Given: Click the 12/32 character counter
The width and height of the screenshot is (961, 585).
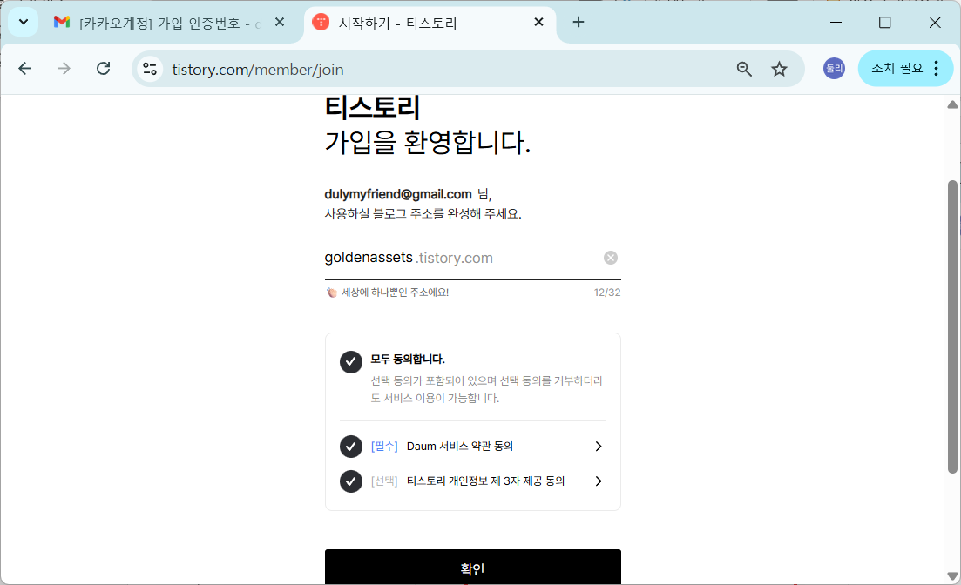Looking at the screenshot, I should coord(606,292).
